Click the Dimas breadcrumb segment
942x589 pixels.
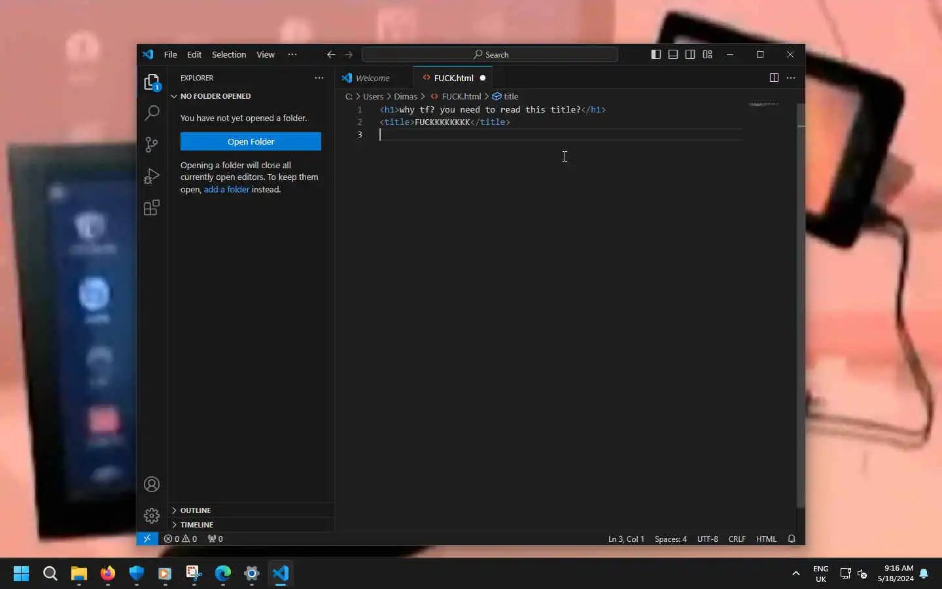tap(406, 96)
